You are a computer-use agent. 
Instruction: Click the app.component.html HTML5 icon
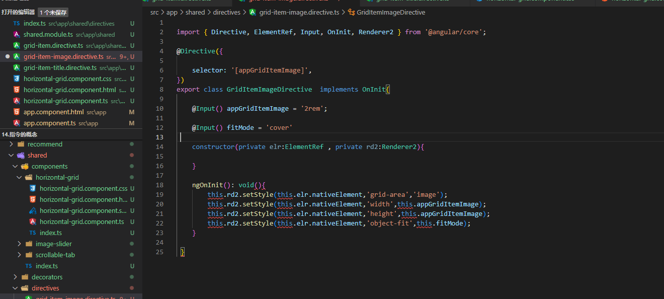click(17, 112)
